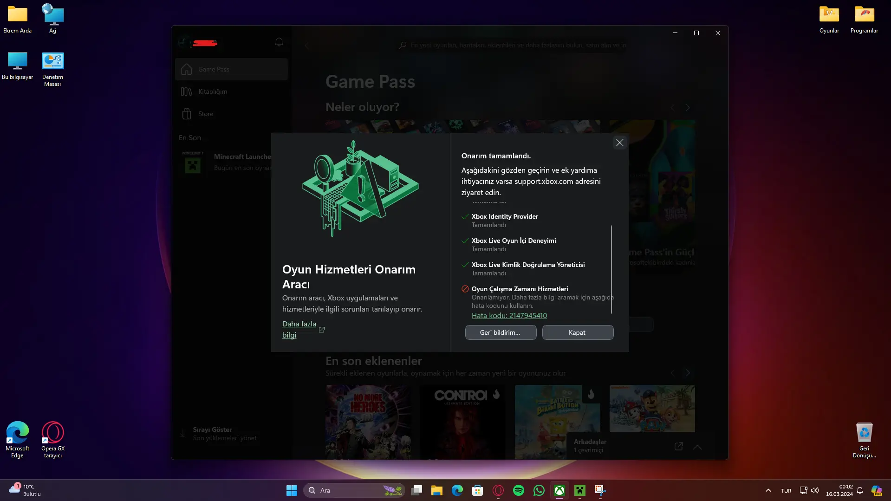Screen dimensions: 891x501
Task: Open File Explorer from the taskbar
Action: pos(437,490)
